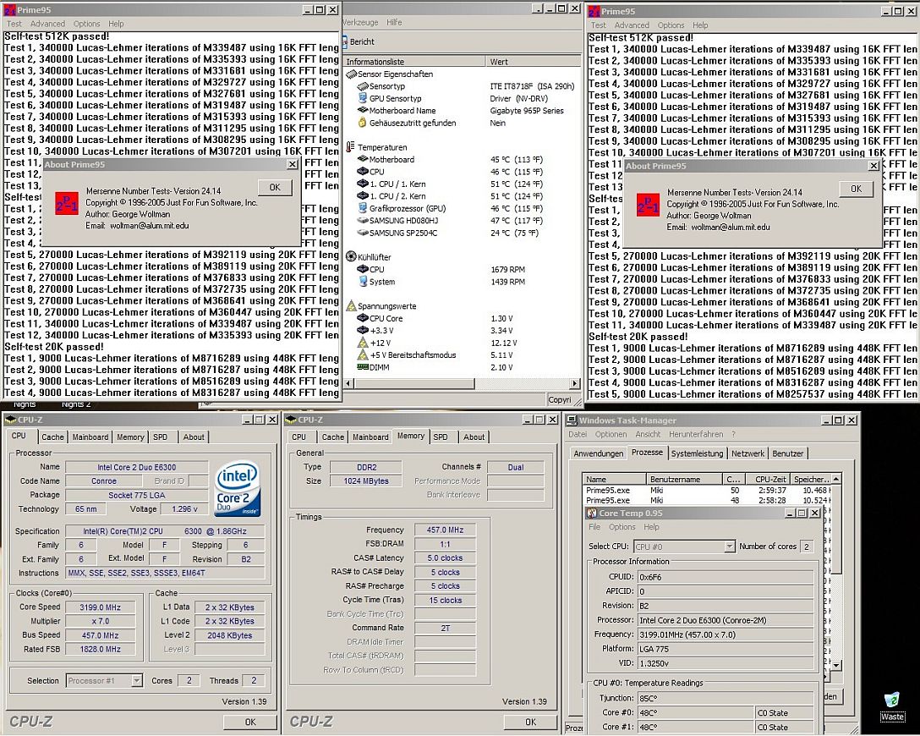The width and height of the screenshot is (920, 736).
Task: Click the Intel Core 2 Duo logo
Action: coord(237,490)
